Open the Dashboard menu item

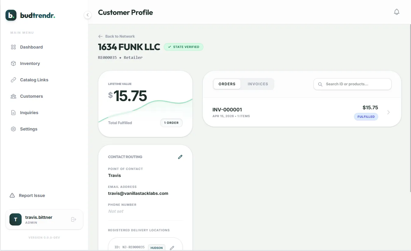(44, 47)
